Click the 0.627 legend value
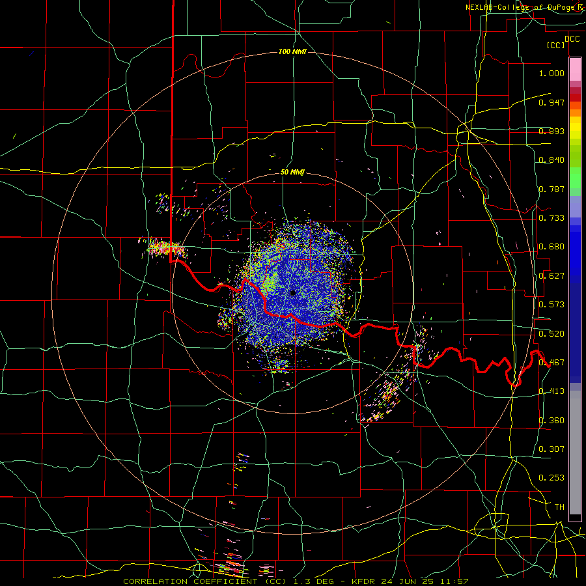The image size is (586, 586). (551, 276)
